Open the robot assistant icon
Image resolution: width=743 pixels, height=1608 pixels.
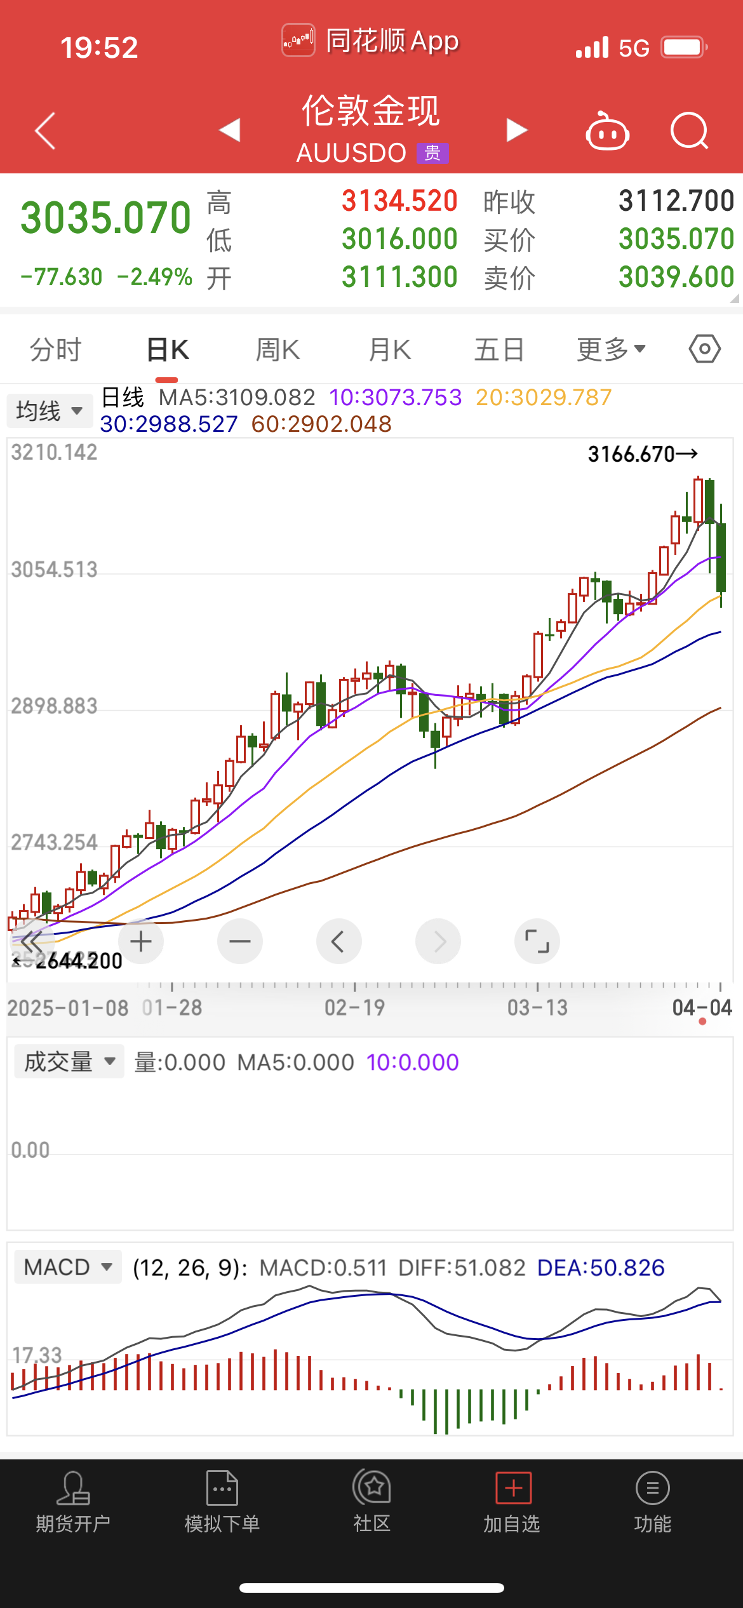point(607,131)
